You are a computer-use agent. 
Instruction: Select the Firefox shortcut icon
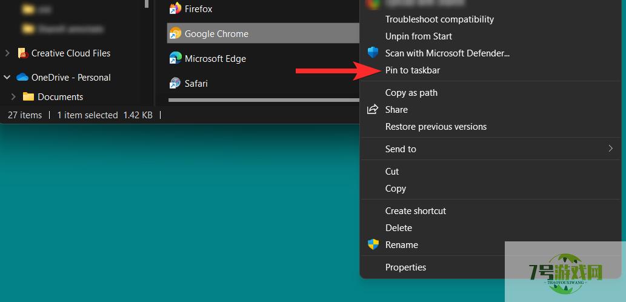(x=175, y=8)
